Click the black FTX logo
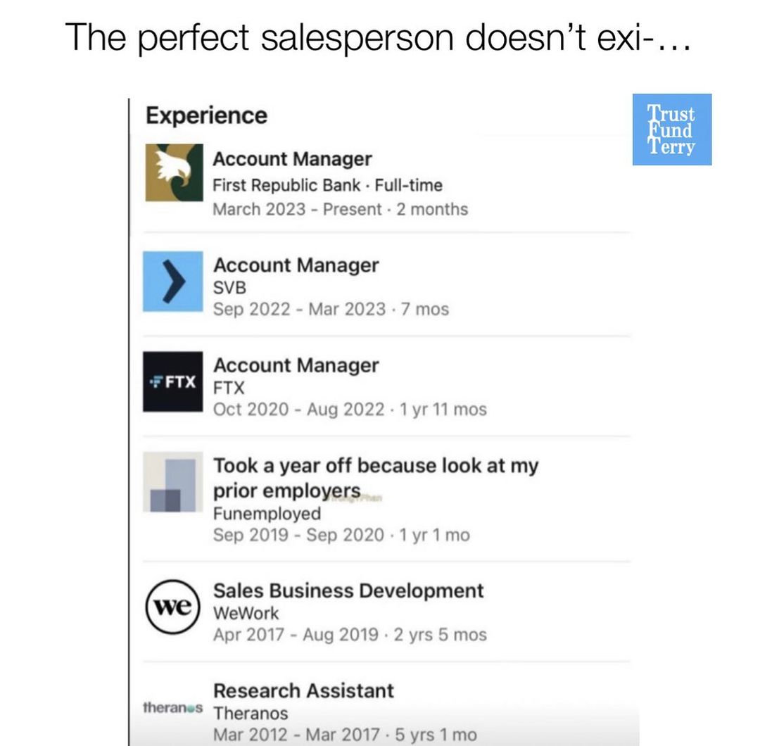This screenshot has width=760, height=746. [173, 381]
